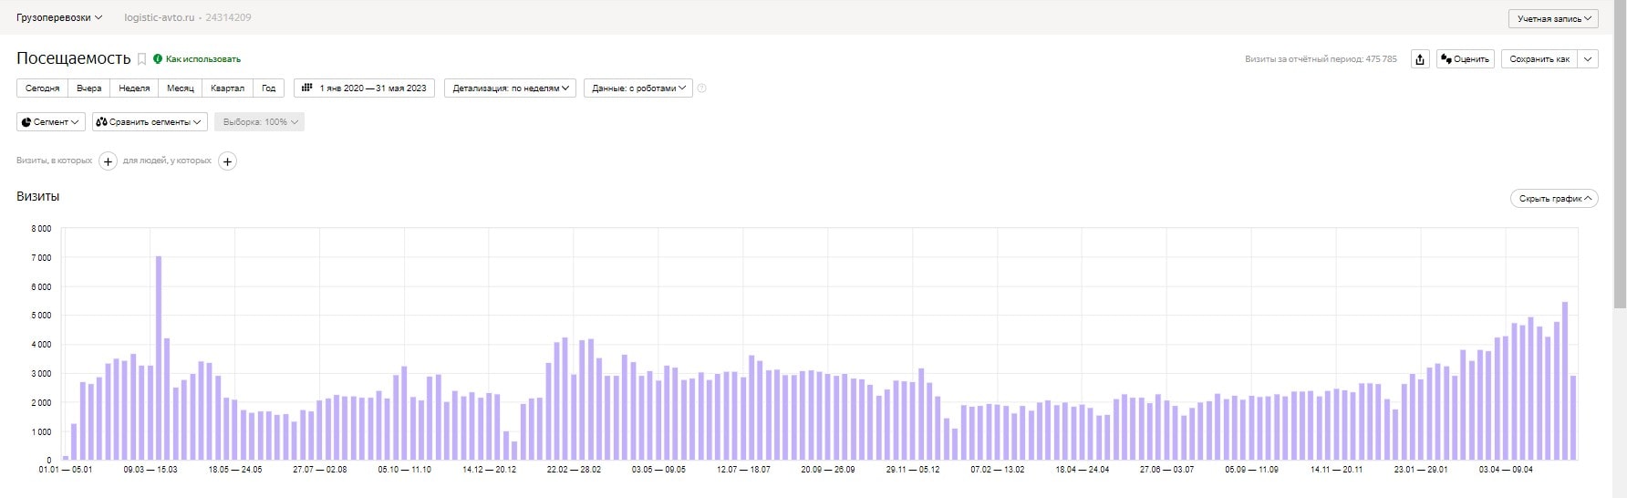
Task: Switch period to Квартал
Action: (x=227, y=88)
